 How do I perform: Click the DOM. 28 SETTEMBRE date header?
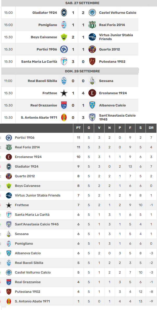coord(82,71)
